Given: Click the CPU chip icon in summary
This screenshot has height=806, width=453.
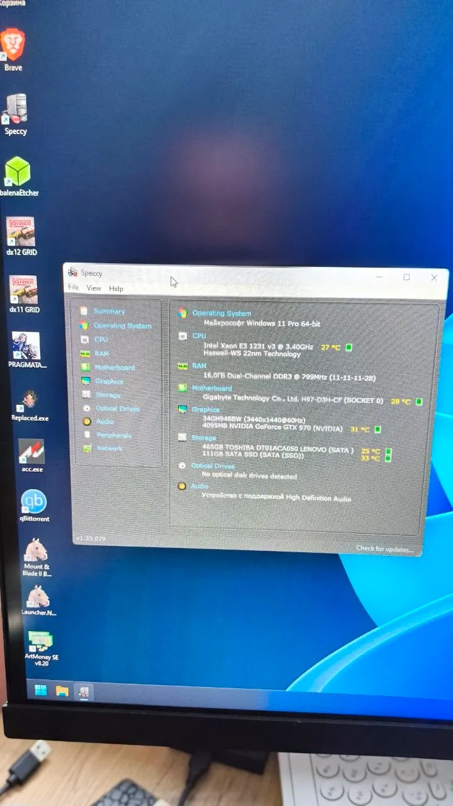Looking at the screenshot, I should click(182, 336).
